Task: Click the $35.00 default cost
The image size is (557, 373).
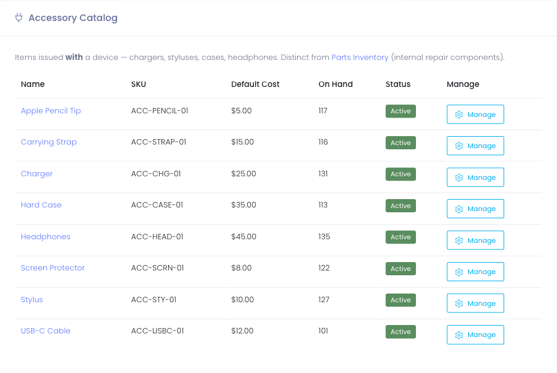Action: (244, 204)
